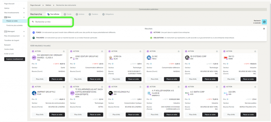Favorite A.P. Moller Maersk with star
271x122 pixels.
[x=179, y=87]
